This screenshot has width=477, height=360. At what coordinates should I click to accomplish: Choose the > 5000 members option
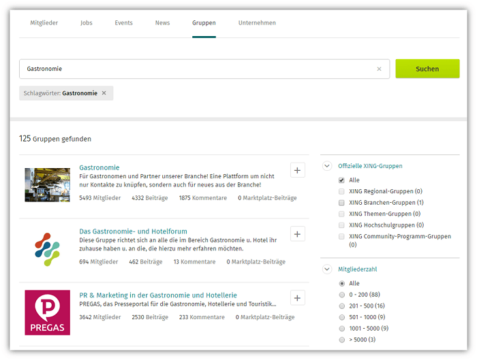341,340
